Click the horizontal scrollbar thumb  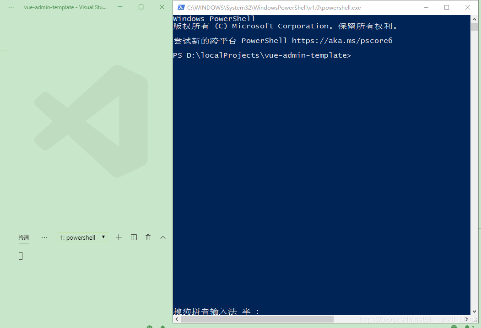pyautogui.click(x=256, y=319)
